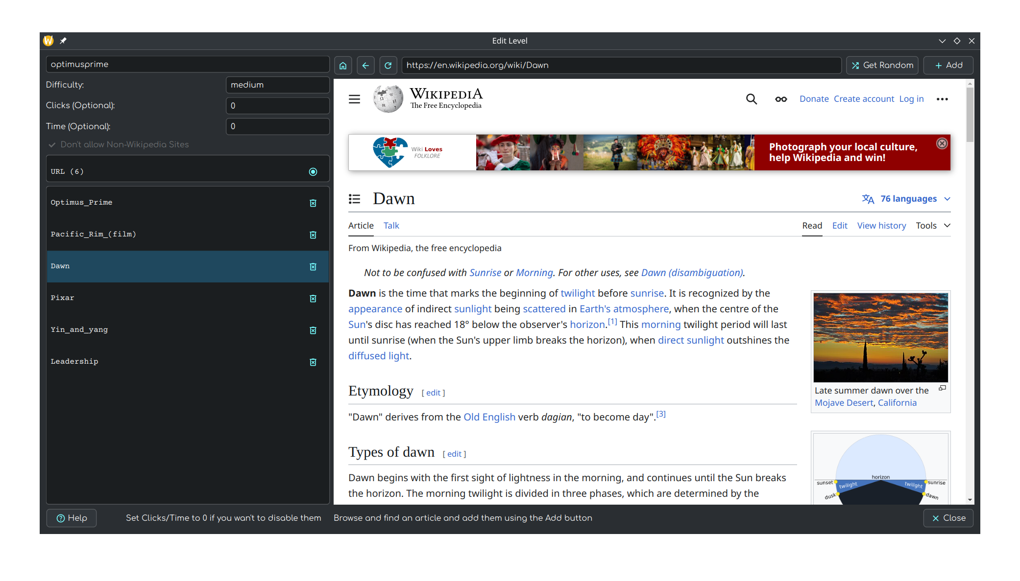1020x581 pixels.
Task: Delete the Optimus_Prime URL entry
Action: (x=313, y=203)
